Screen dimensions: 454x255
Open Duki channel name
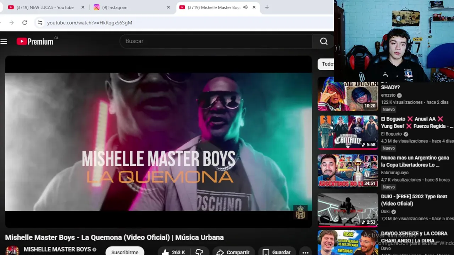click(x=385, y=211)
